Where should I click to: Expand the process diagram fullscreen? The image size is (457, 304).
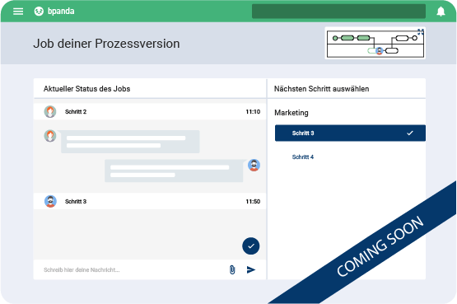(420, 32)
